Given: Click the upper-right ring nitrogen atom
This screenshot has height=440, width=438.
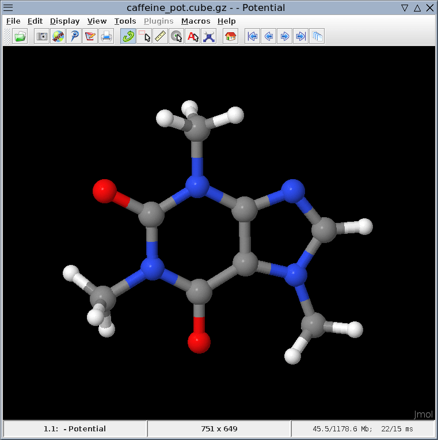Looking at the screenshot, I should [293, 191].
